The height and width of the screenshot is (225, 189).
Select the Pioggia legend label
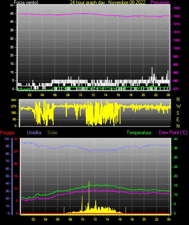point(7,133)
